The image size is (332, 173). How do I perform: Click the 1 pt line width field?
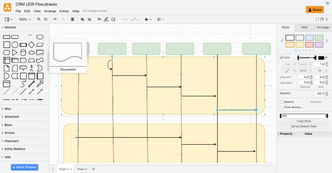click(x=319, y=64)
